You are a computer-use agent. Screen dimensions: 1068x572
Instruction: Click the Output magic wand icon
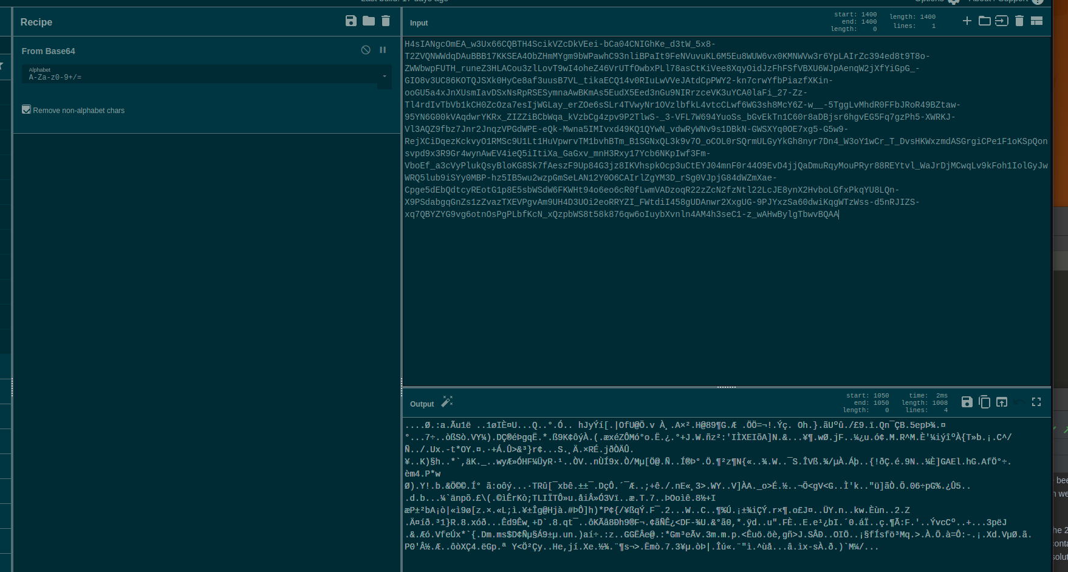point(447,402)
